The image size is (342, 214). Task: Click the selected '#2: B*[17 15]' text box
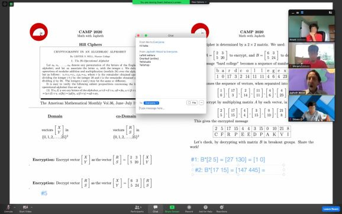(238, 170)
